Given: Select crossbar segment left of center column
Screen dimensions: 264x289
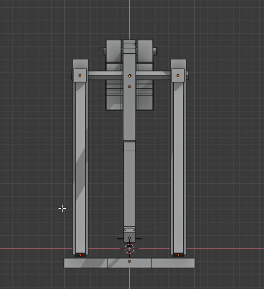Looking at the screenshot, I should tap(105, 76).
